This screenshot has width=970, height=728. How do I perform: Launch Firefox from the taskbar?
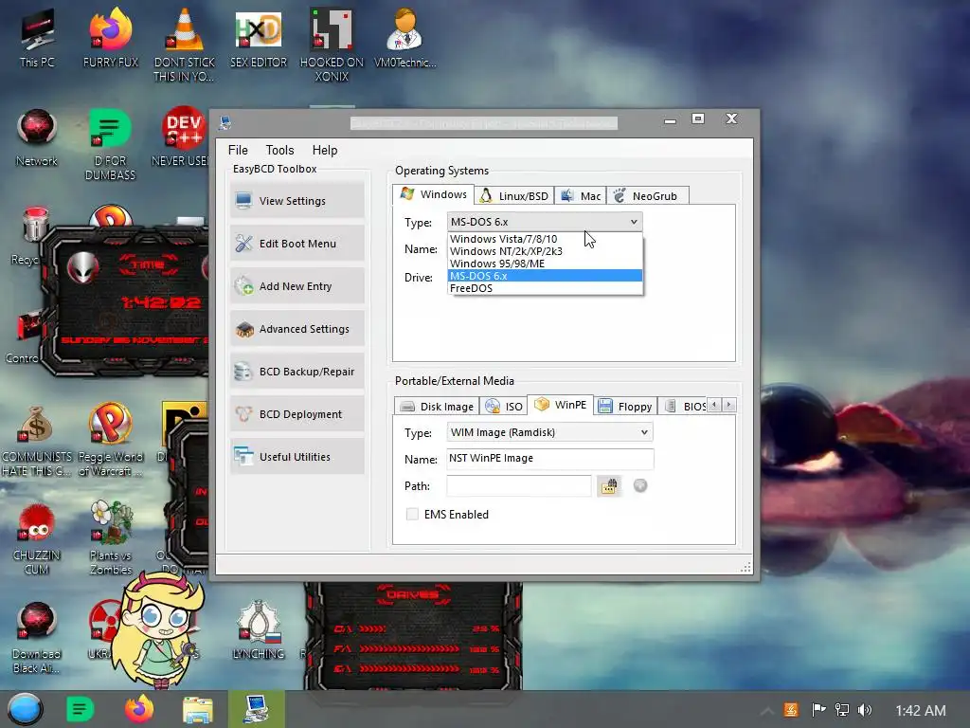point(139,709)
